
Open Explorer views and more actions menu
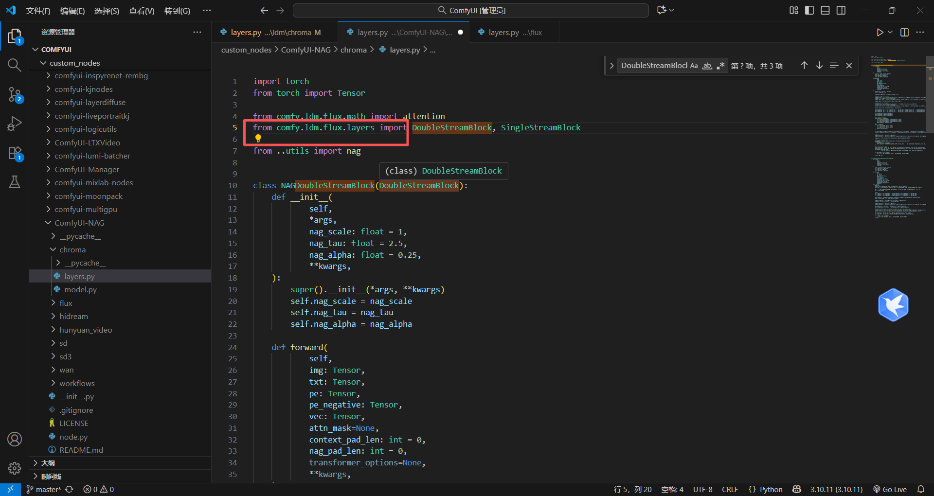point(197,32)
